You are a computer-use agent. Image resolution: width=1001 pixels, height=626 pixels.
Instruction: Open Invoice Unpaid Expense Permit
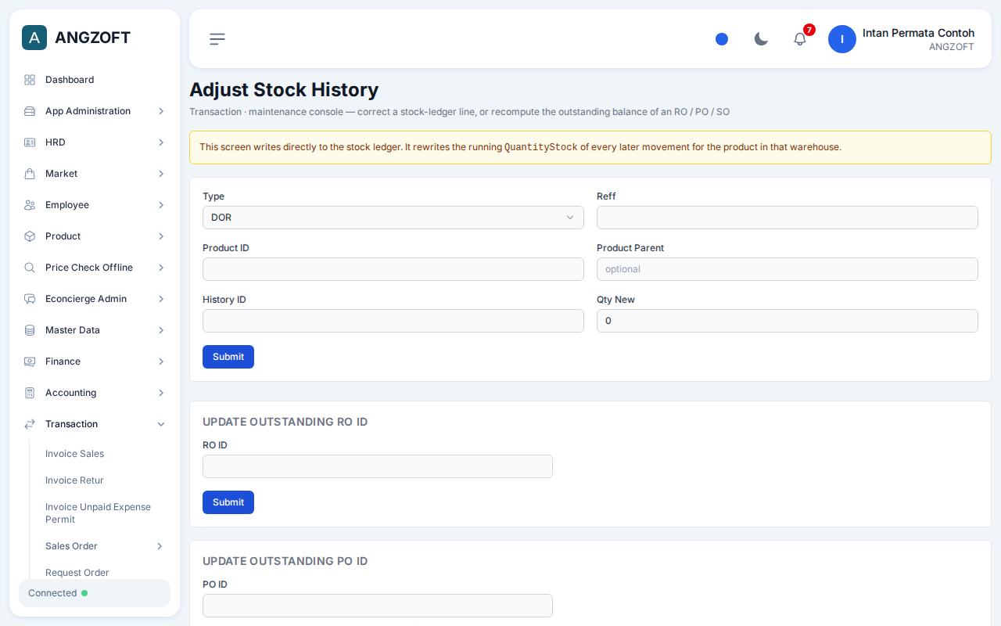click(x=98, y=513)
